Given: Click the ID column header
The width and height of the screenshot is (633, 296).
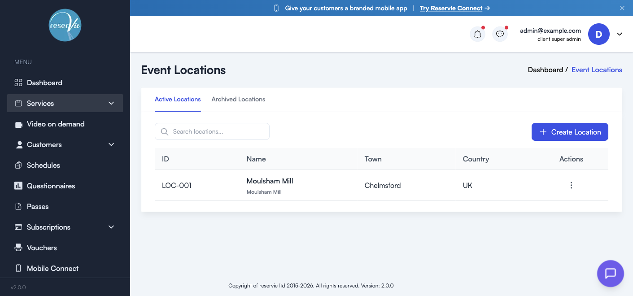Looking at the screenshot, I should (x=166, y=159).
